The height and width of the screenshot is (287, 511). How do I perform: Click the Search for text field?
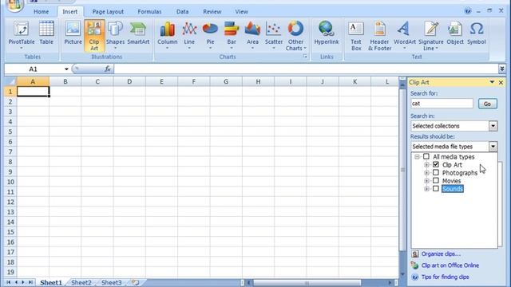(x=442, y=104)
